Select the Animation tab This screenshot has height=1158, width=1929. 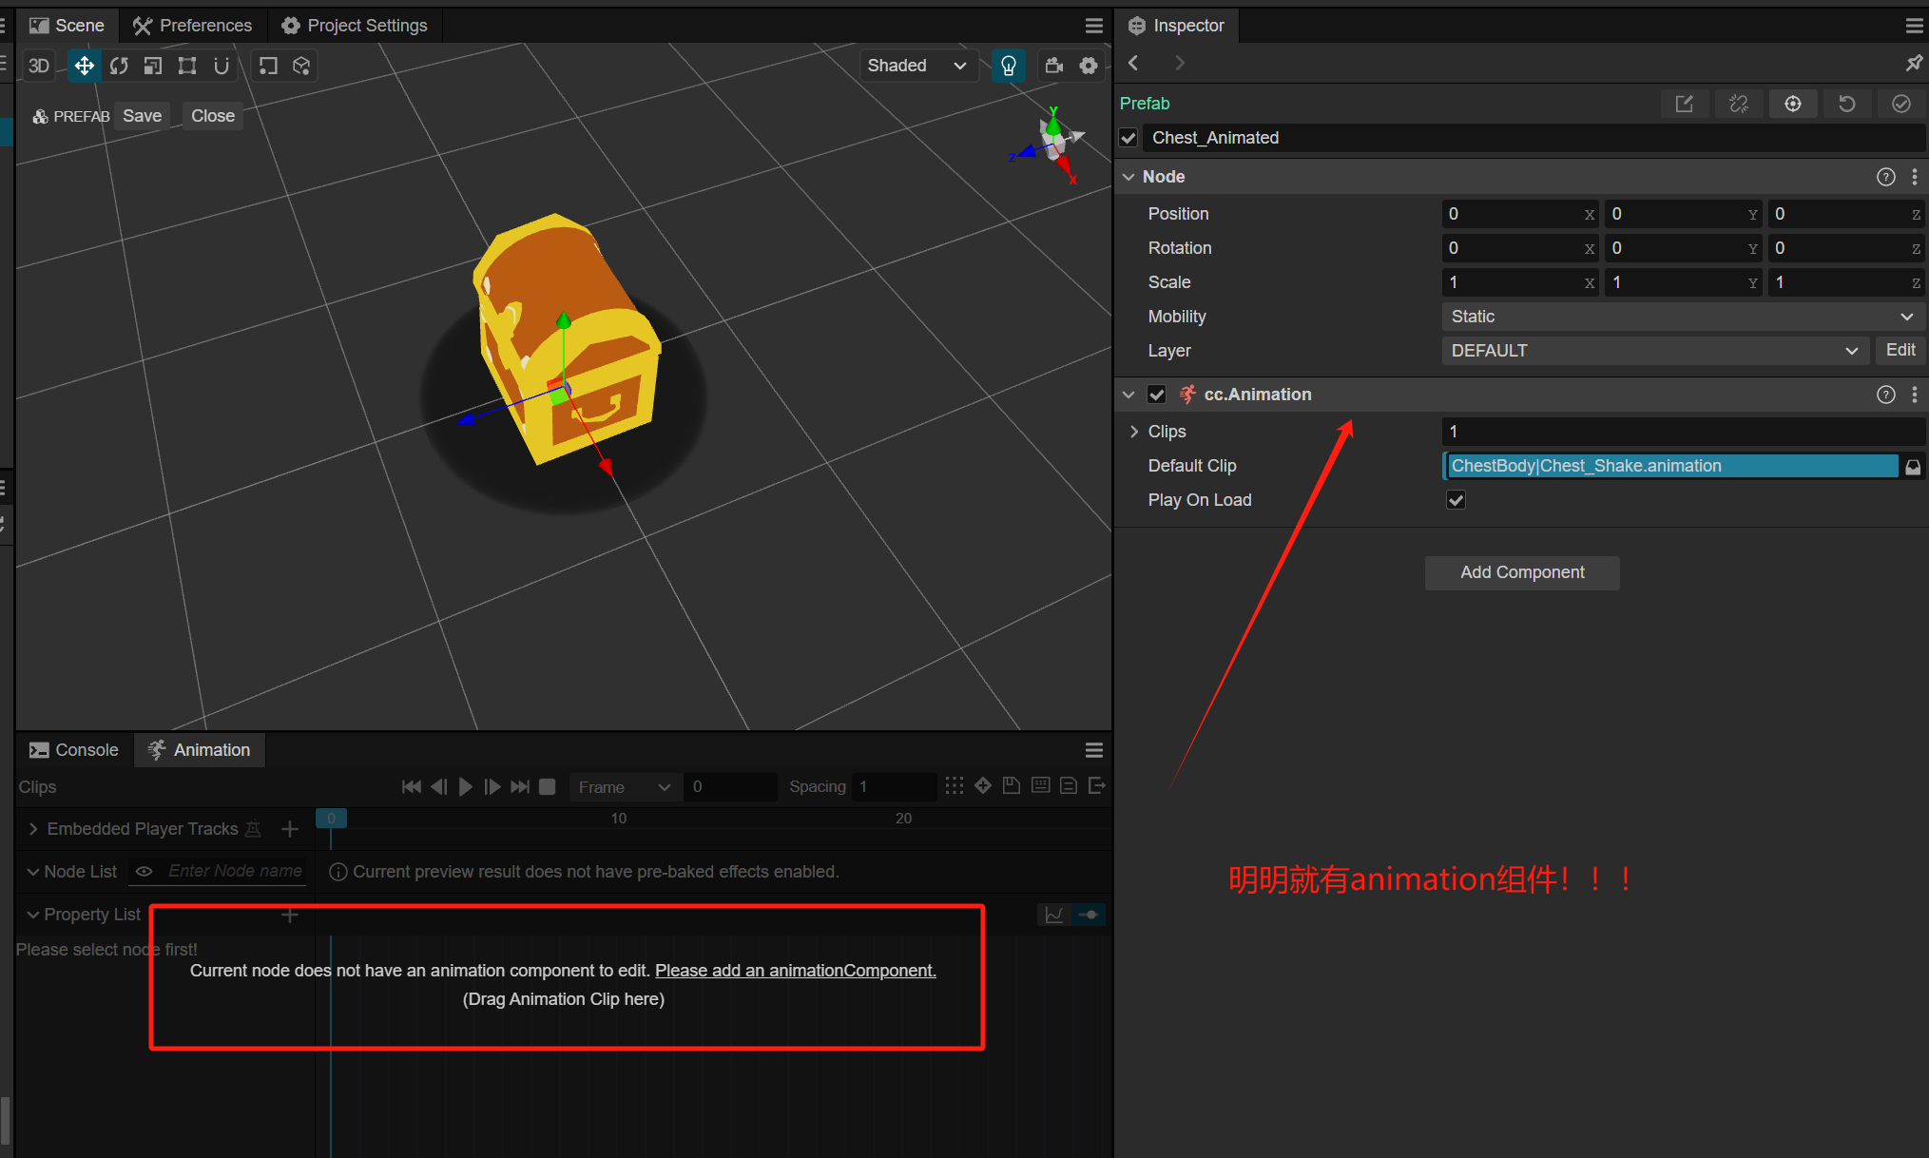199,750
